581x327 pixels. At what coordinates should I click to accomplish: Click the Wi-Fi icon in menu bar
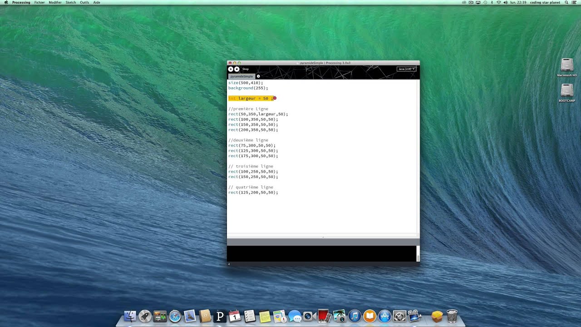(x=498, y=2)
